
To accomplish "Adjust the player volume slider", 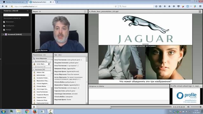I will (196, 107).
